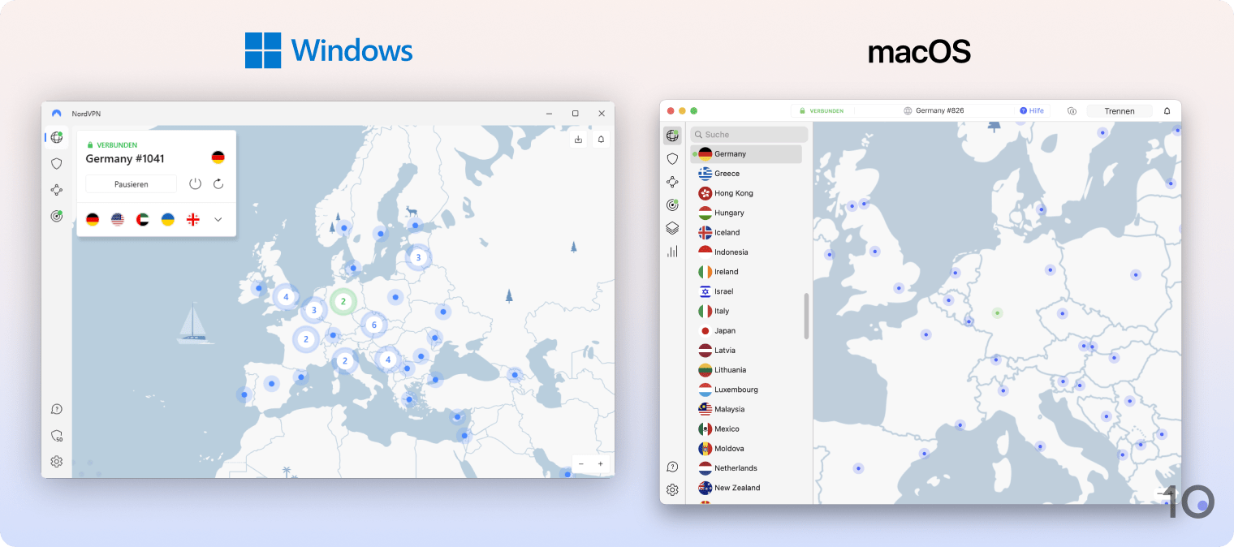
Task: Select Germany in the macOS country list
Action: point(746,153)
